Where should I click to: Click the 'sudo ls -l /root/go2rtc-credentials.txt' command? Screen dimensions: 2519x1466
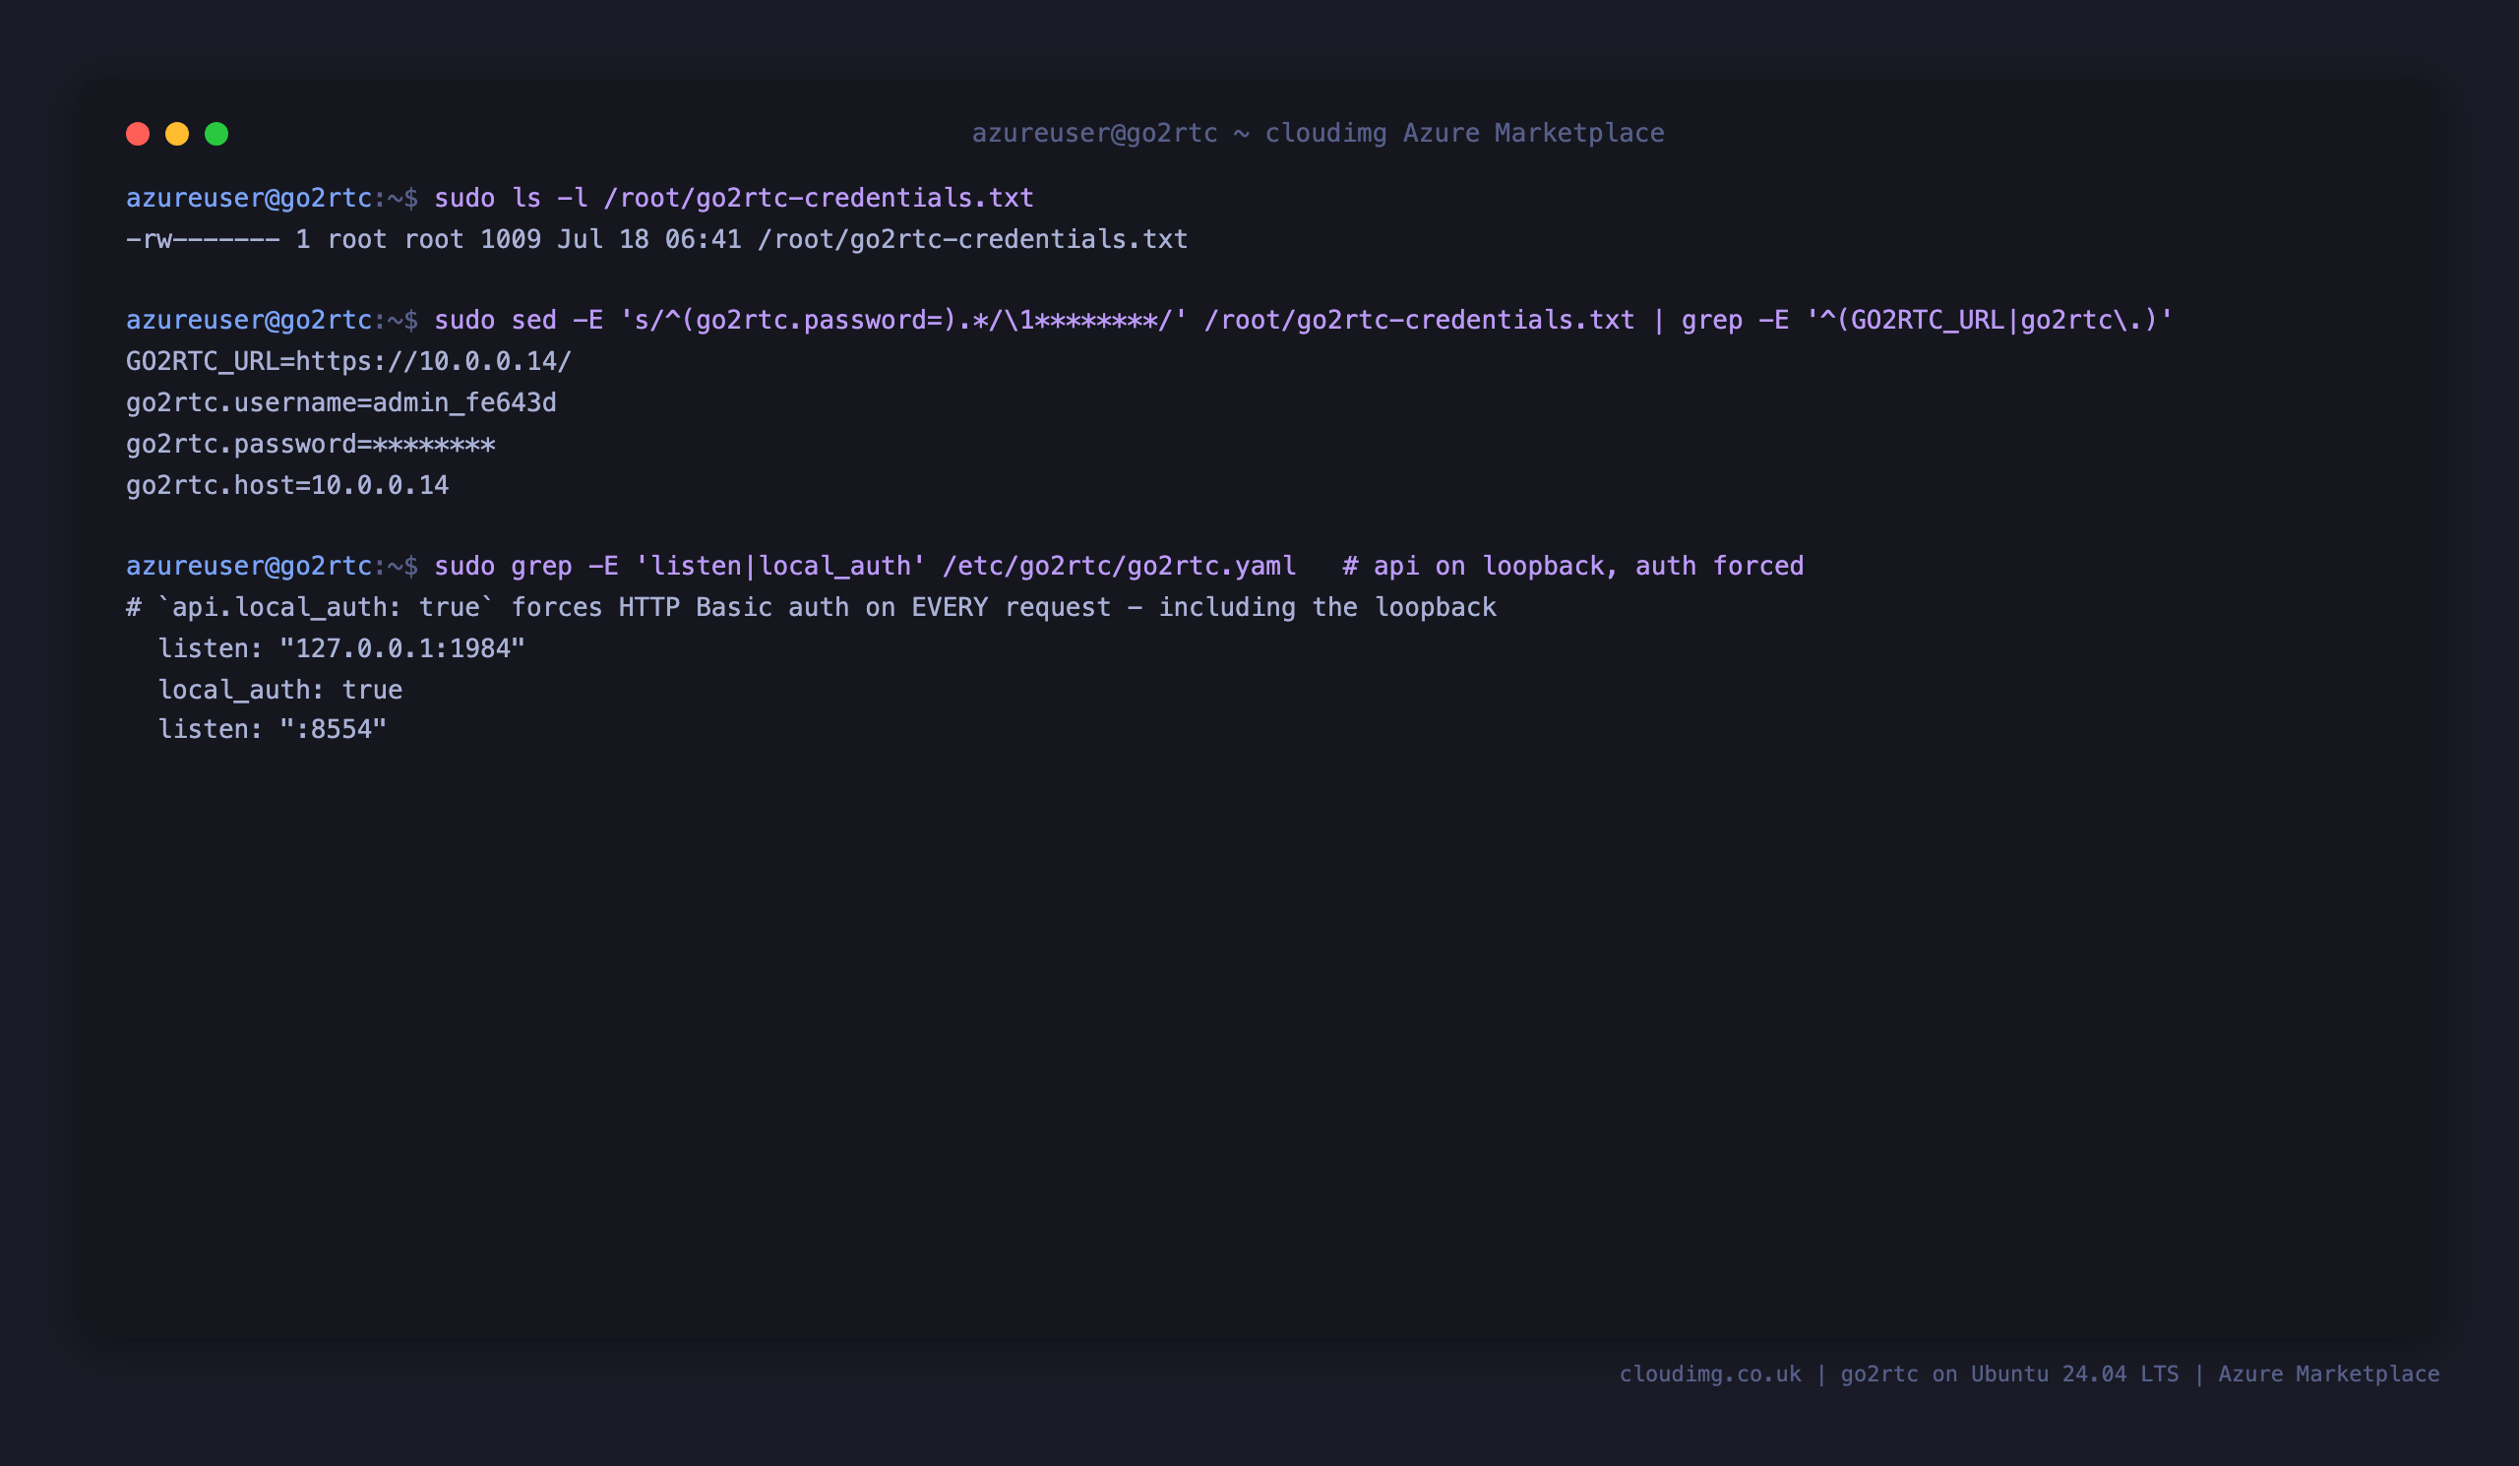click(x=734, y=198)
